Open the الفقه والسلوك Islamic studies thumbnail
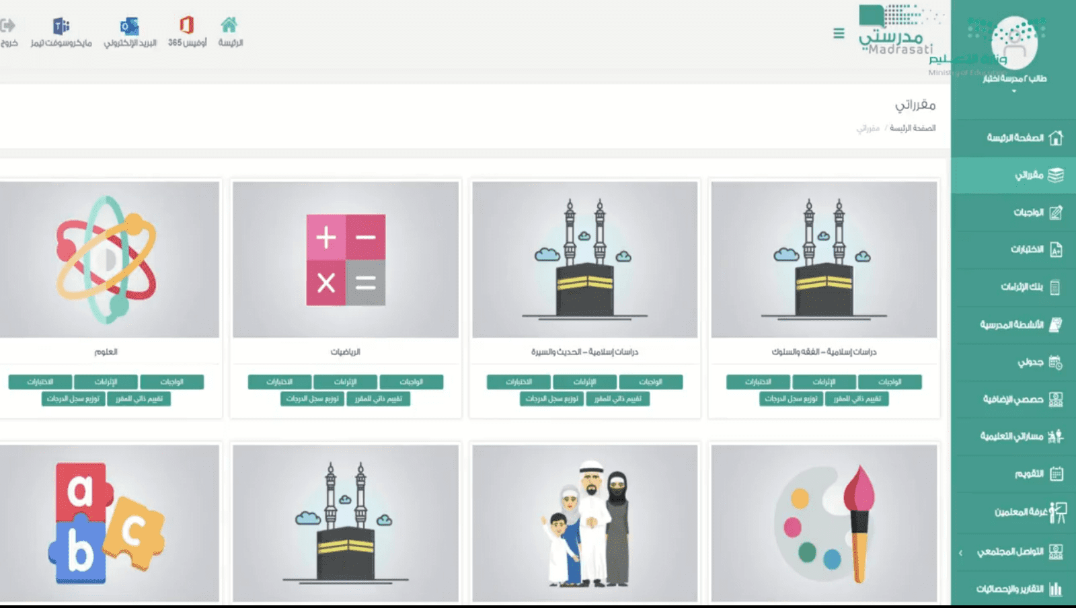1076x608 pixels. [824, 260]
